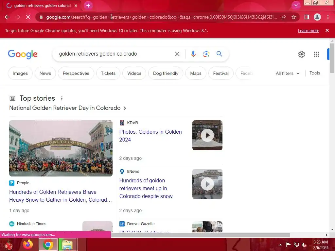The height and width of the screenshot is (251, 335).
Task: Open the tab search dropdown arrow
Action: [296, 6]
